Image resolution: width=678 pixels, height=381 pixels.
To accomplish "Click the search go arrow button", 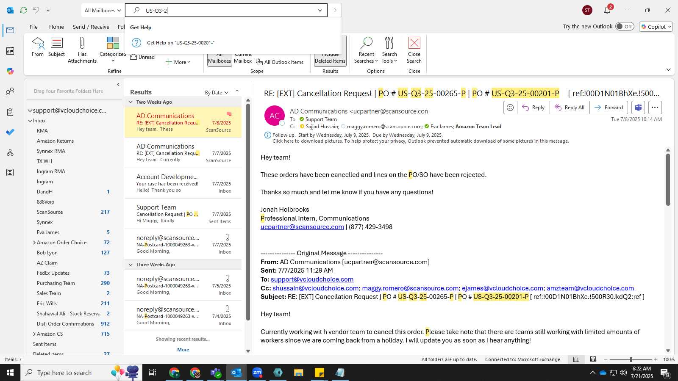I will 334,10.
